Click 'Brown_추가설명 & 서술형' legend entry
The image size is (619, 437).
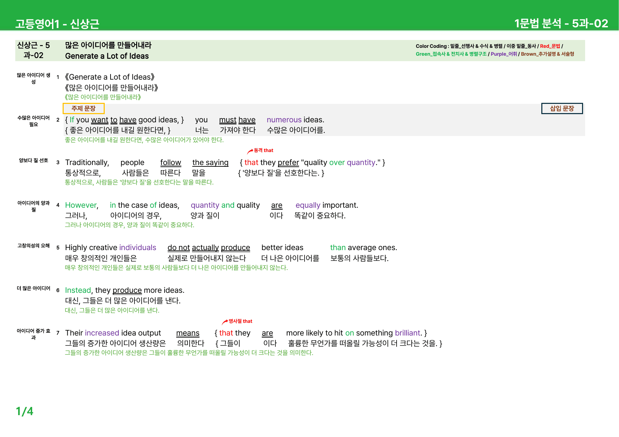coord(547,54)
